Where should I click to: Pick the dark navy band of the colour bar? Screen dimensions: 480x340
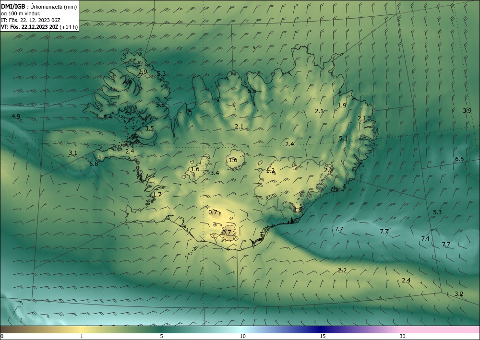[323, 329]
